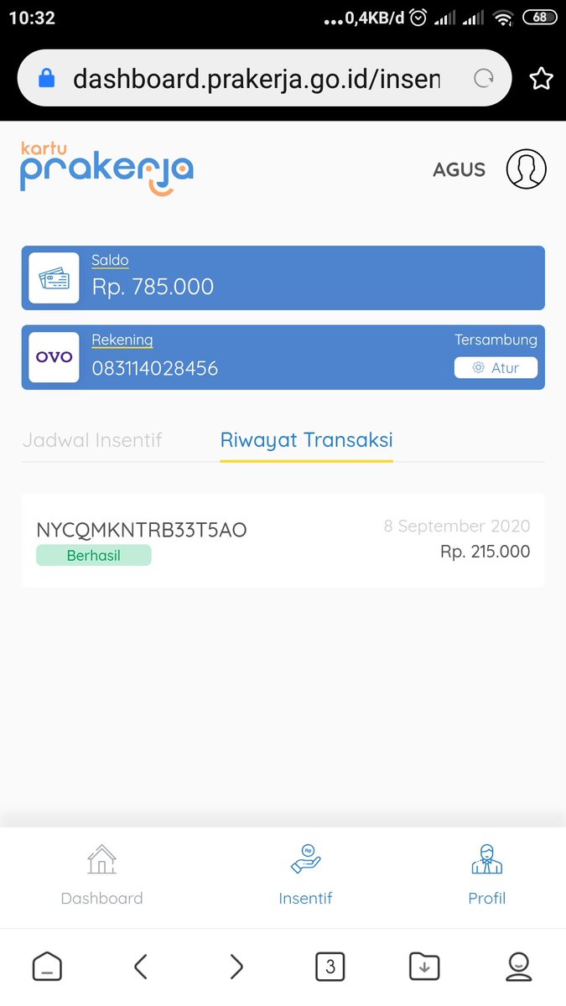Select the Riwayat Transaksi tab
The width and height of the screenshot is (566, 1006).
307,440
